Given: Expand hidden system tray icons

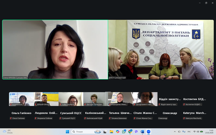Looking at the screenshot, I should (x=175, y=132).
